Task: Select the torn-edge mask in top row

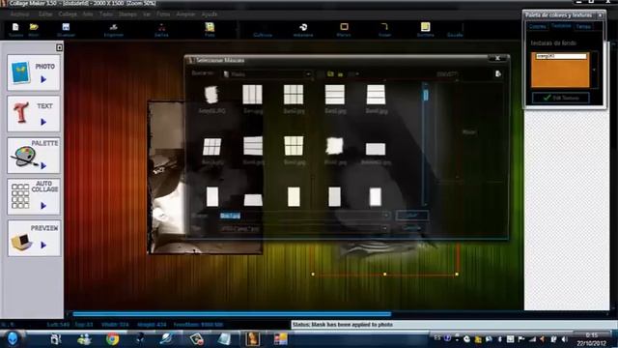Action: pyautogui.click(x=211, y=95)
